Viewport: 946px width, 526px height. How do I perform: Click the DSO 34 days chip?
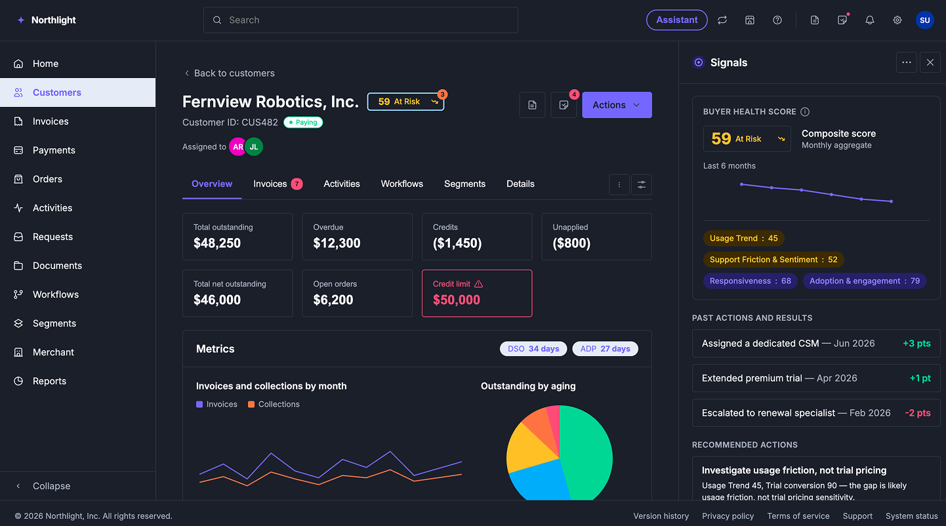(x=533, y=349)
